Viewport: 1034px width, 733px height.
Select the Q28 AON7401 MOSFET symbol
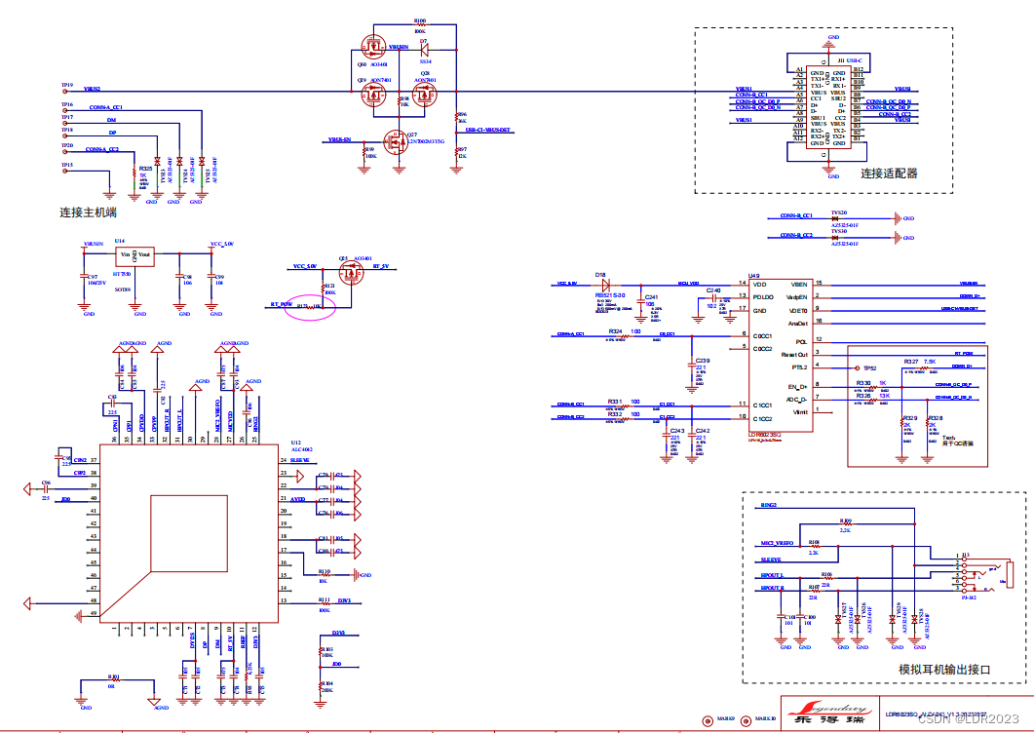tap(424, 96)
